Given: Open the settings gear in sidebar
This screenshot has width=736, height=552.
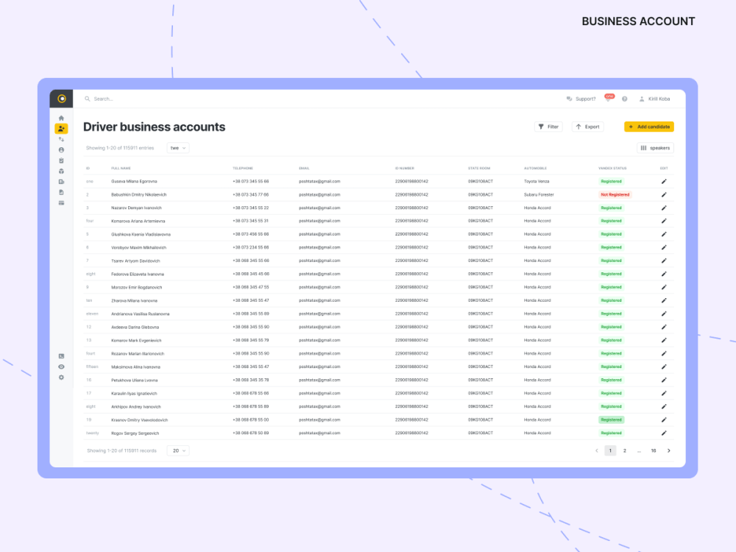Looking at the screenshot, I should click(x=61, y=378).
